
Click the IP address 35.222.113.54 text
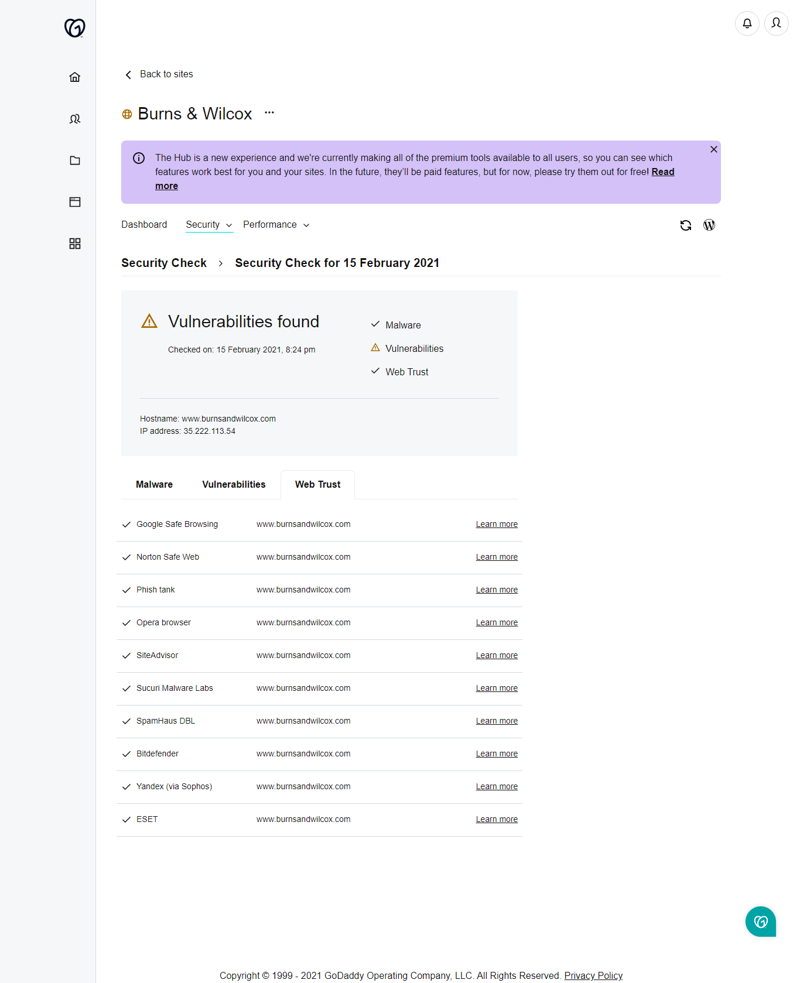click(x=187, y=431)
